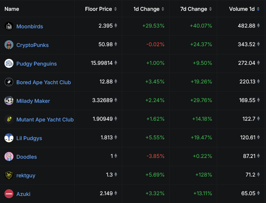Open the Doodles avatar icon
Screen dimensions: 266x203
[x=9, y=156]
